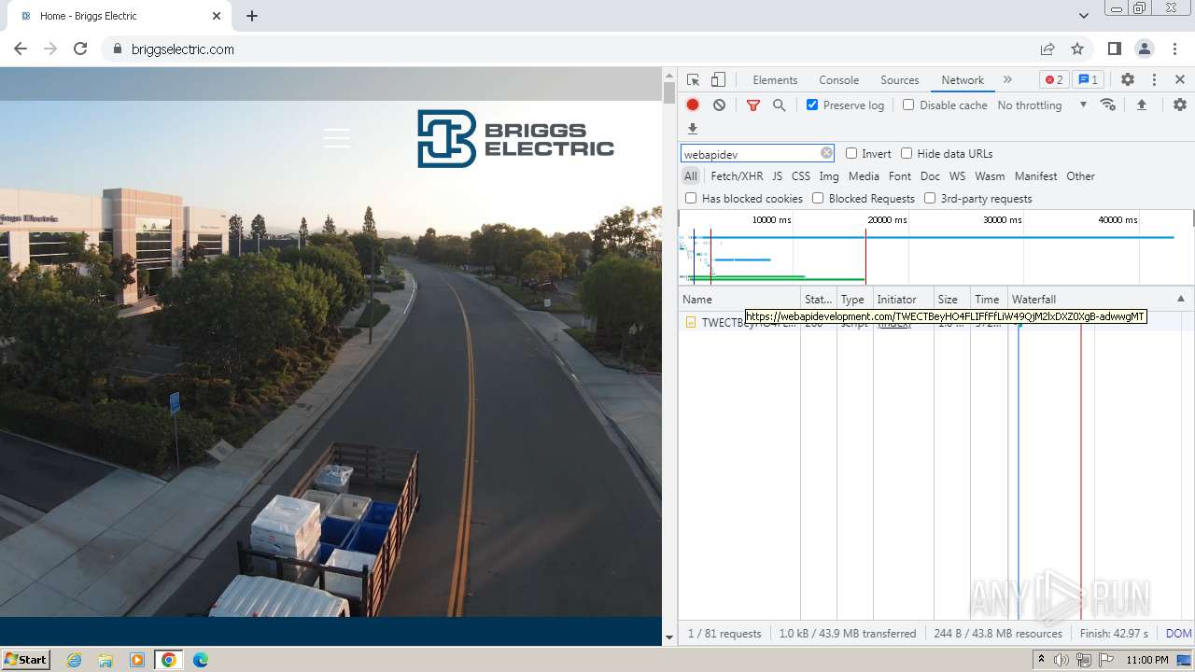Viewport: 1195px width, 672px height.
Task: Open DevTools settings gear icon
Action: pos(1128,80)
